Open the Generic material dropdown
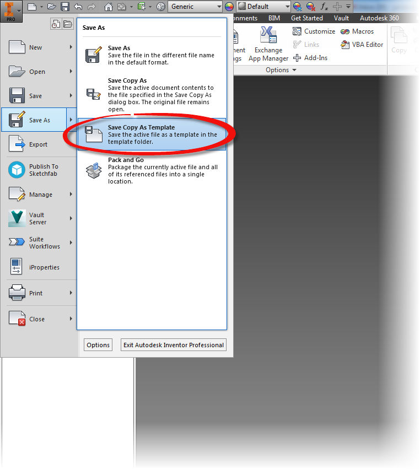The width and height of the screenshot is (420, 469). pos(195,7)
